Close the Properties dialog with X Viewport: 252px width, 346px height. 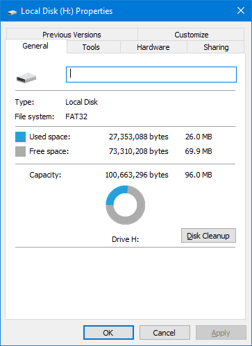[241, 10]
